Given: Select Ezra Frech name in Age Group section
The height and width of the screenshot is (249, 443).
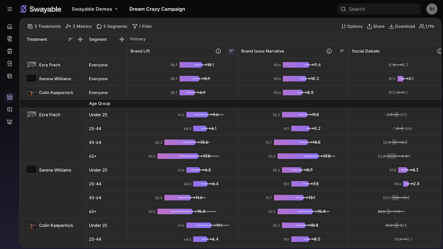Looking at the screenshot, I should click(50, 115).
